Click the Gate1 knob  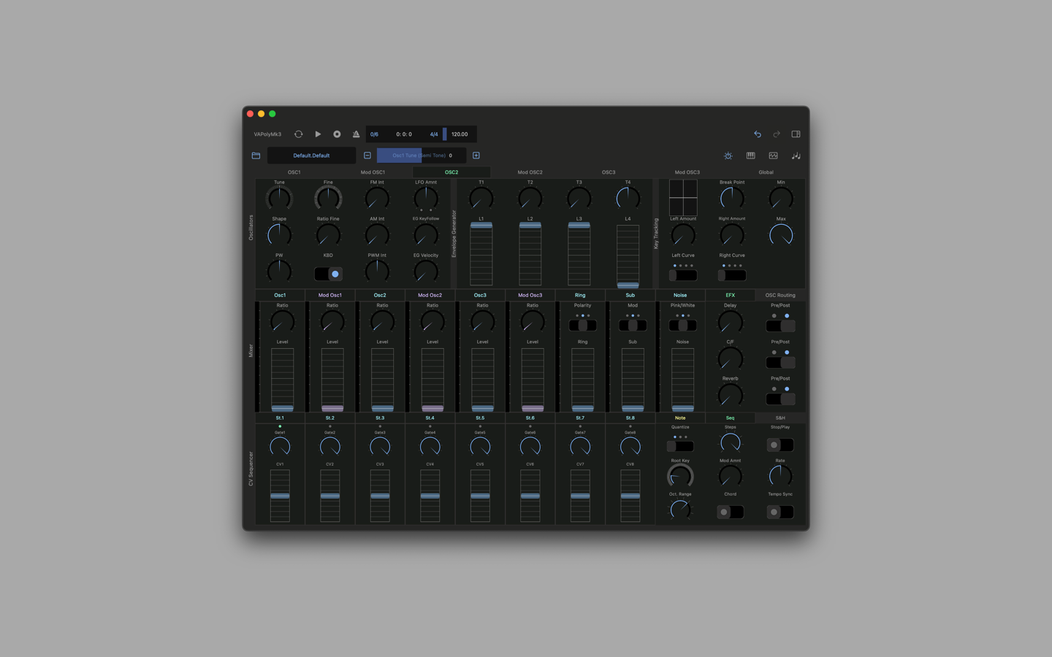280,446
